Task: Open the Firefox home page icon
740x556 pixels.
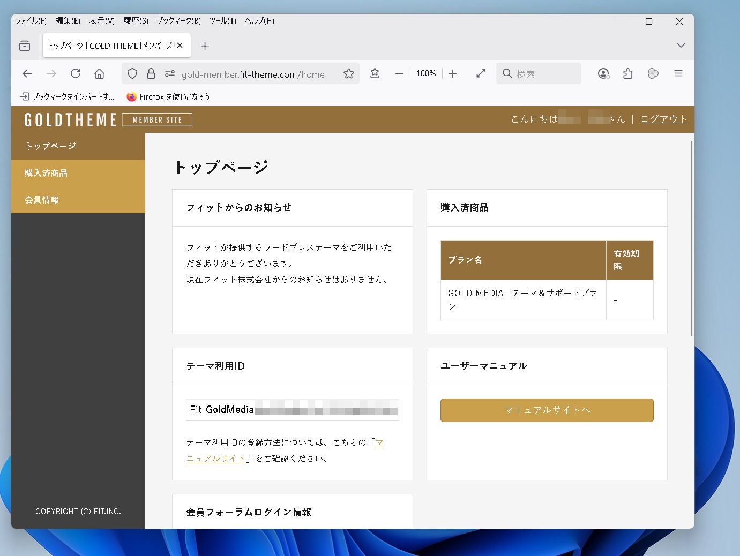Action: 99,74
